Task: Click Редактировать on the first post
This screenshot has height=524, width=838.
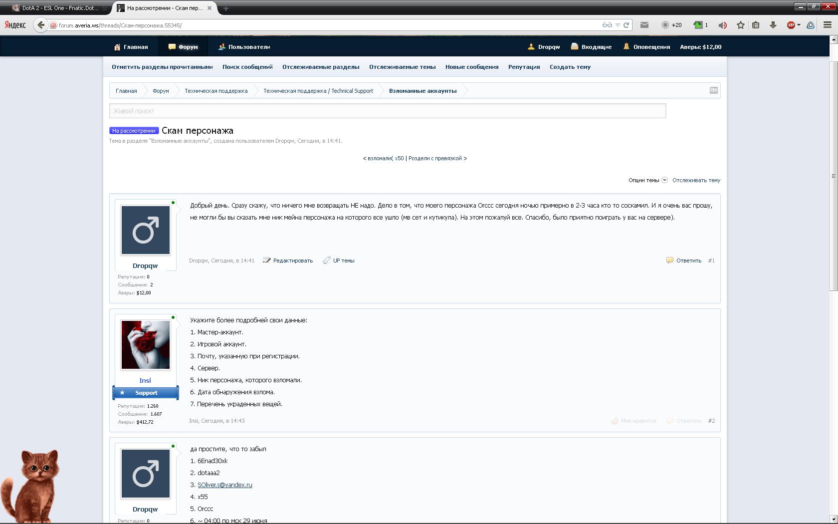Action: 288,261
